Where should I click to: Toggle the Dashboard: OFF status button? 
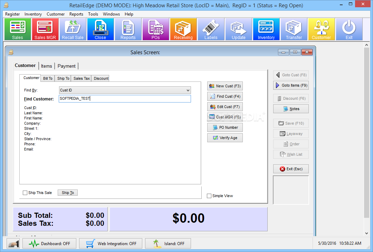point(49,243)
